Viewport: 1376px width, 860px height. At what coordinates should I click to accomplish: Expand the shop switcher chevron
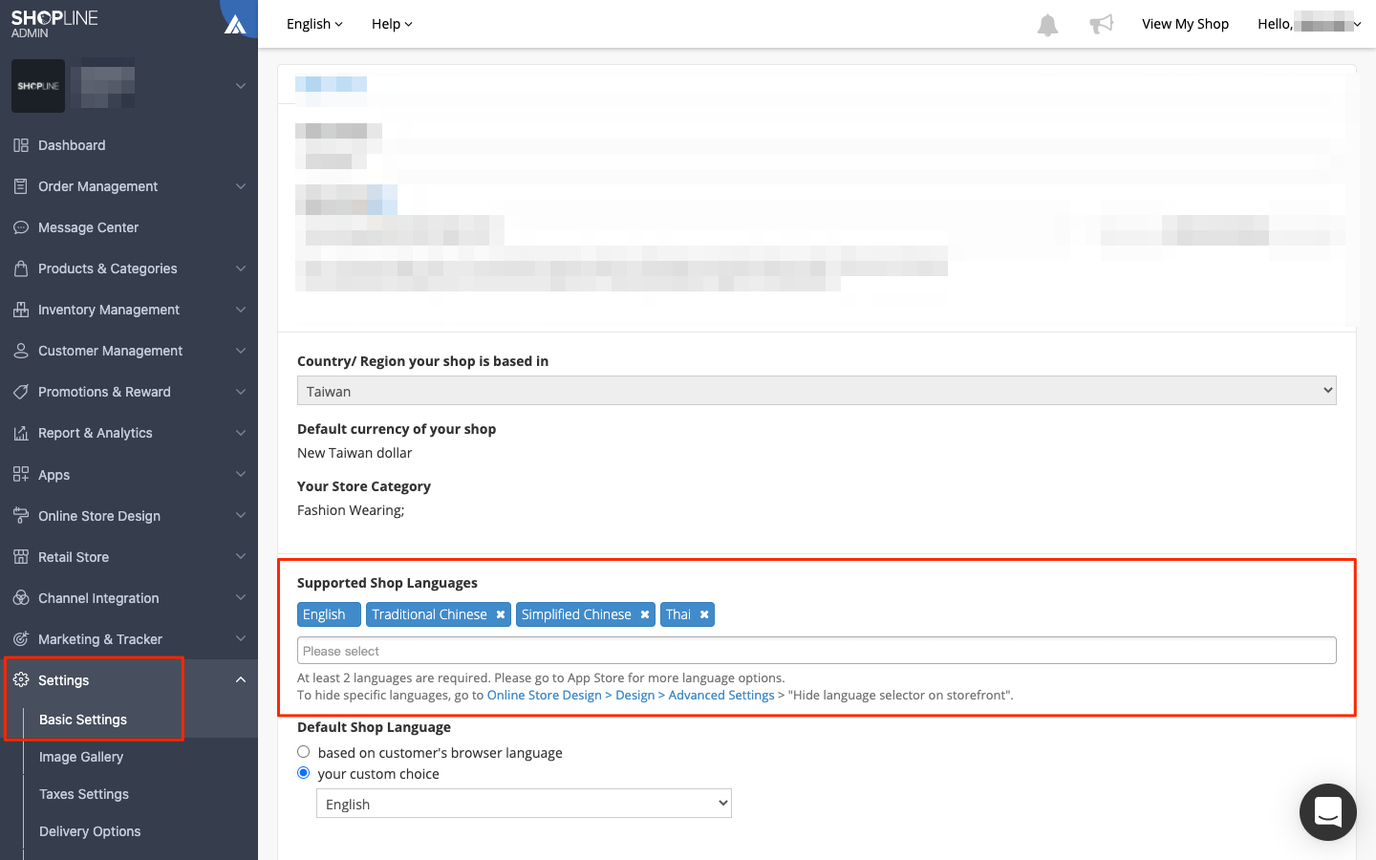tap(241, 86)
